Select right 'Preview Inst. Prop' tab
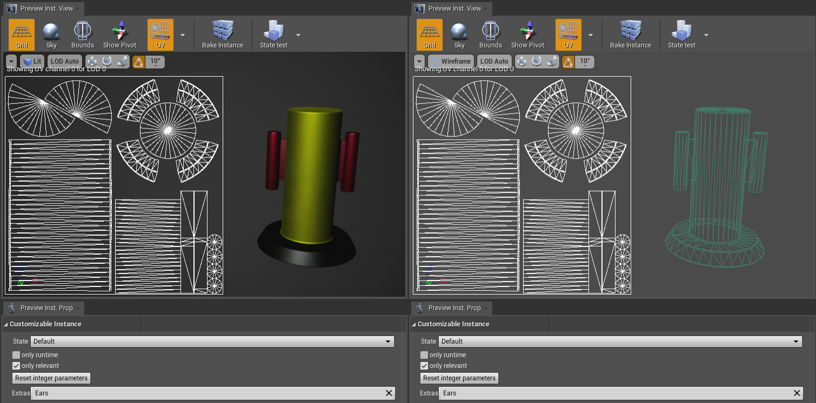Viewport: 816px width, 403px height. coord(454,308)
